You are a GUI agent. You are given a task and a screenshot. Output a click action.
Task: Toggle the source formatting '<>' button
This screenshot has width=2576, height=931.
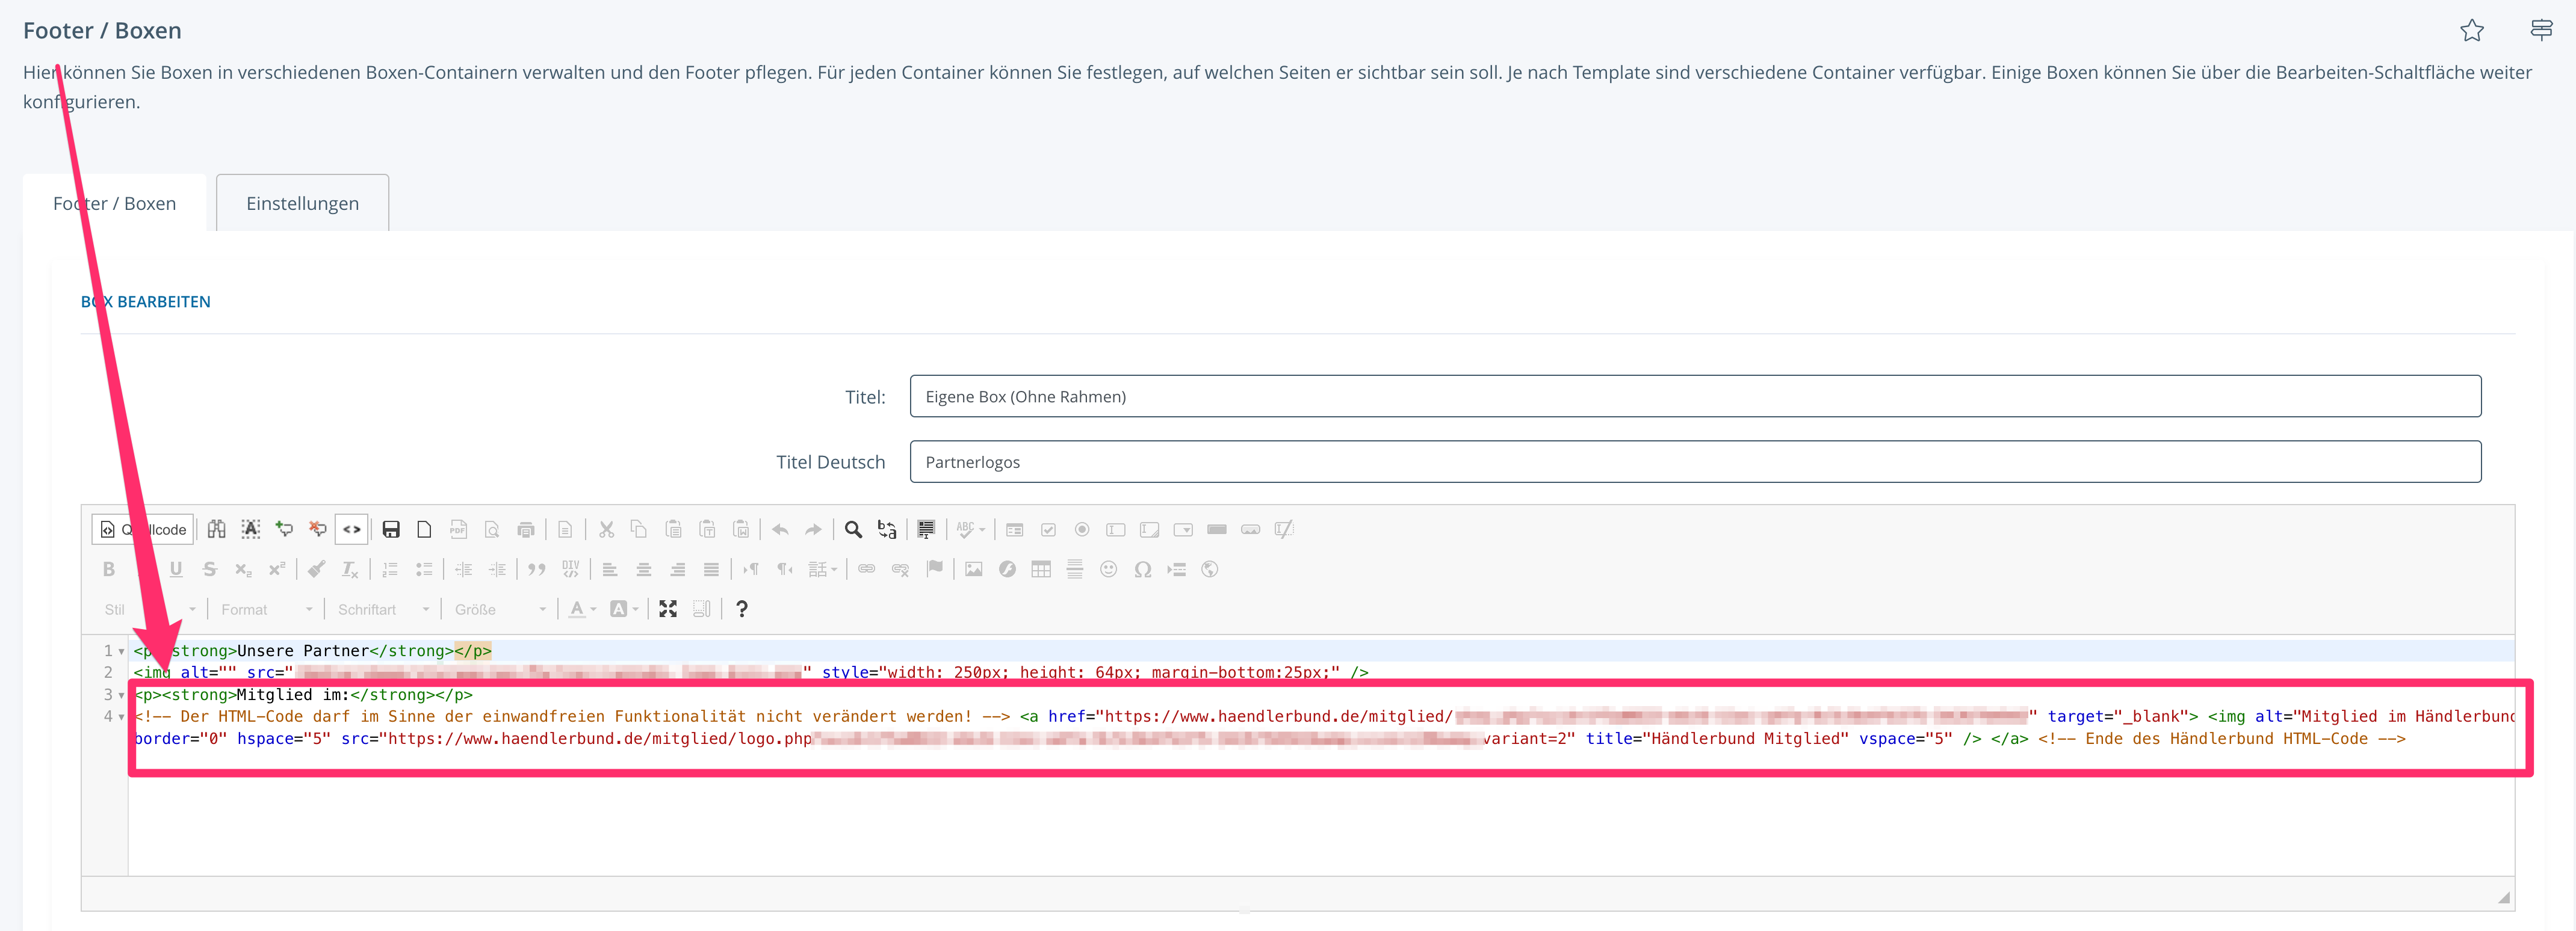(x=352, y=529)
